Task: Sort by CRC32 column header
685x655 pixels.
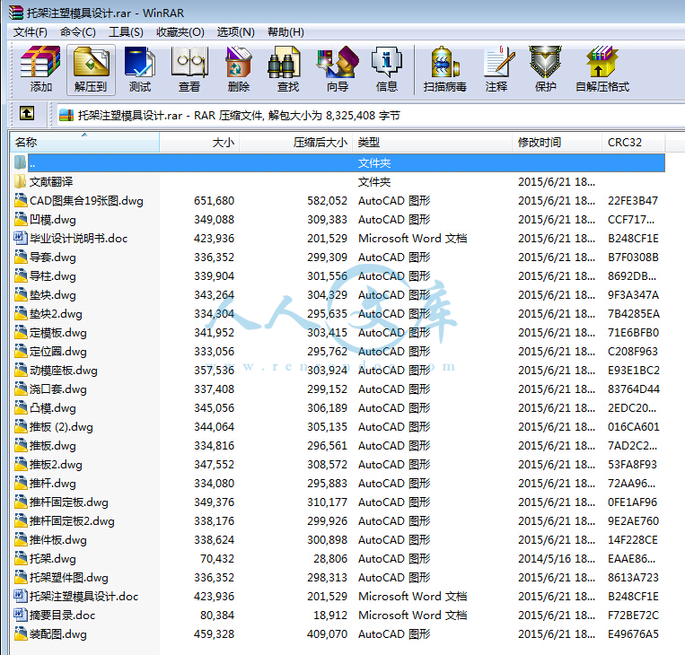Action: (x=634, y=143)
